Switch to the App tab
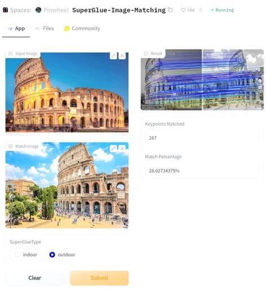 (x=16, y=29)
